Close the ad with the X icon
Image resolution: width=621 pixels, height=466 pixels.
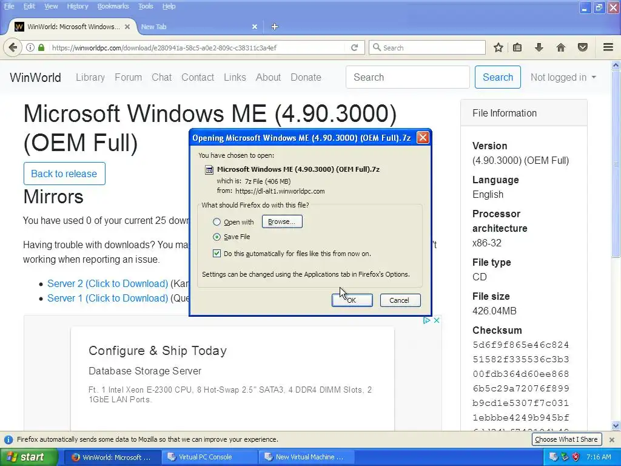coord(437,320)
